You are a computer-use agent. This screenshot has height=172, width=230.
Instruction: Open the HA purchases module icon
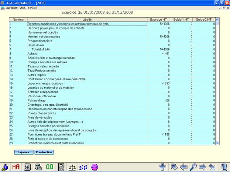(16, 167)
